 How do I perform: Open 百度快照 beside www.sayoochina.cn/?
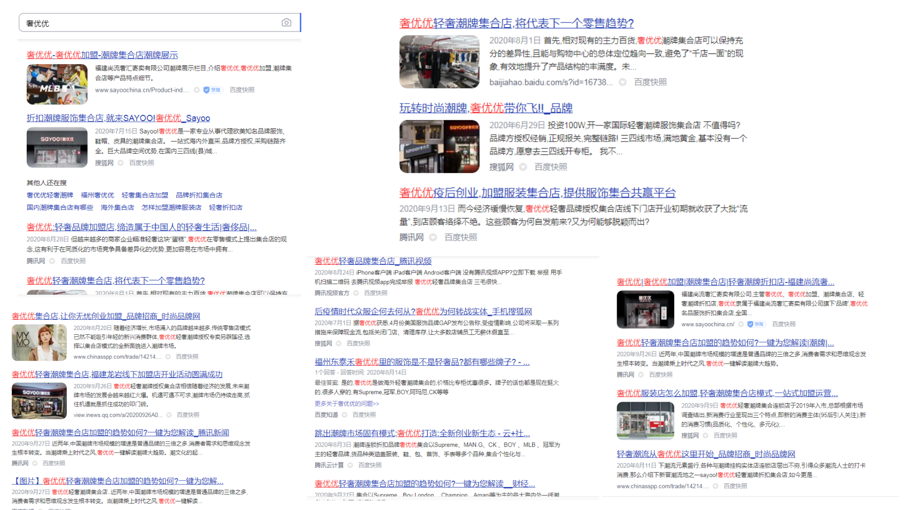(x=784, y=324)
